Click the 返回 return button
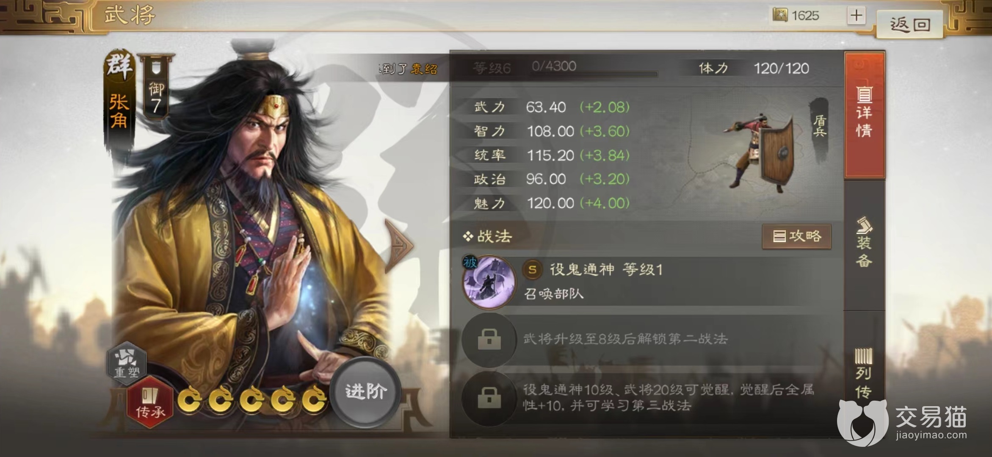 tap(910, 25)
